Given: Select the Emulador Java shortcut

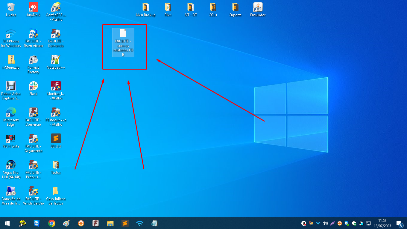Looking at the screenshot, I should click(258, 10).
